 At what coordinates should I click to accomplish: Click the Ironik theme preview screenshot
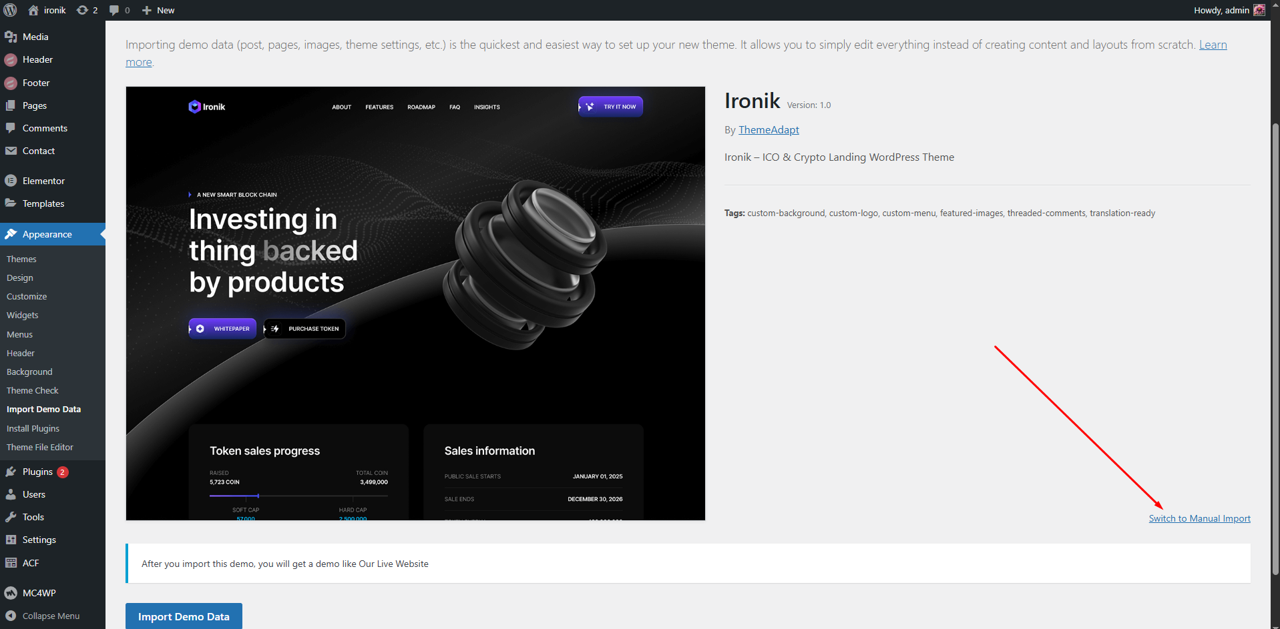tap(415, 303)
